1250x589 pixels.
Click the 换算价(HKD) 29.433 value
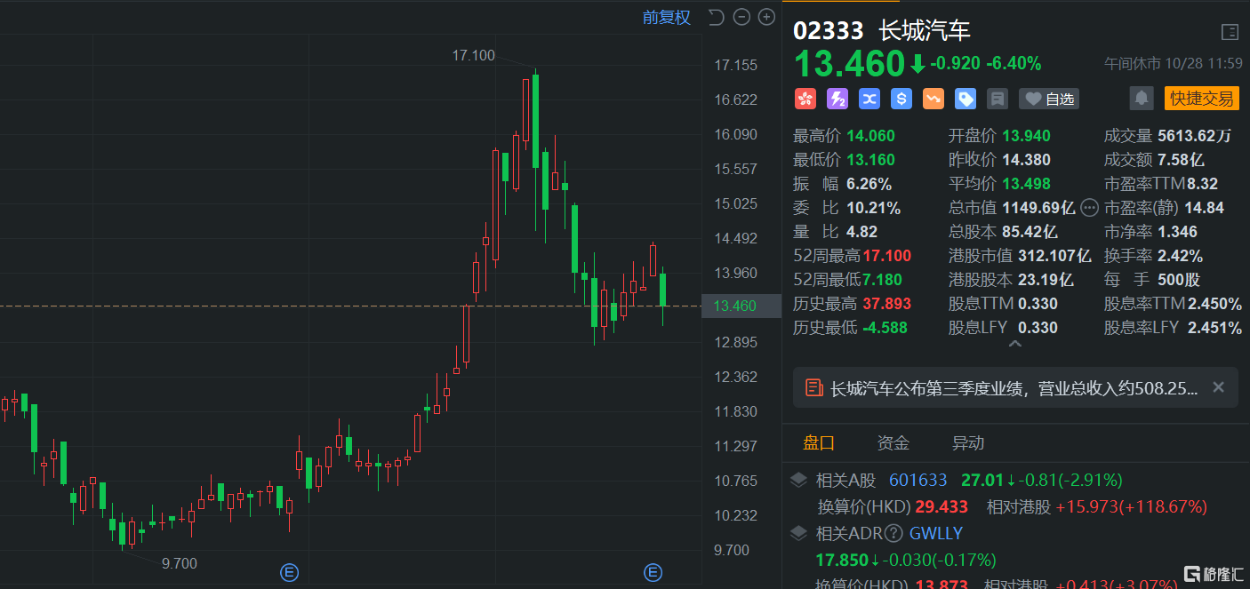point(942,507)
